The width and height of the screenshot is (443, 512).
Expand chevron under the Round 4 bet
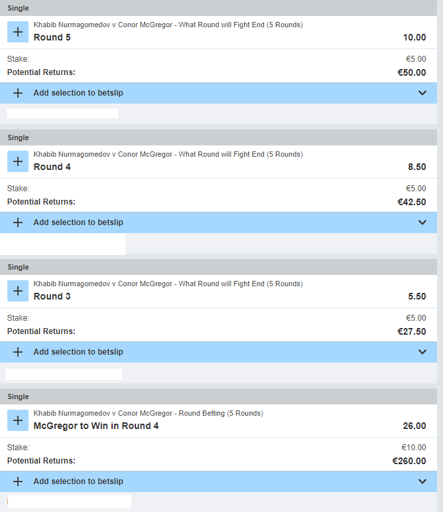[x=422, y=222]
